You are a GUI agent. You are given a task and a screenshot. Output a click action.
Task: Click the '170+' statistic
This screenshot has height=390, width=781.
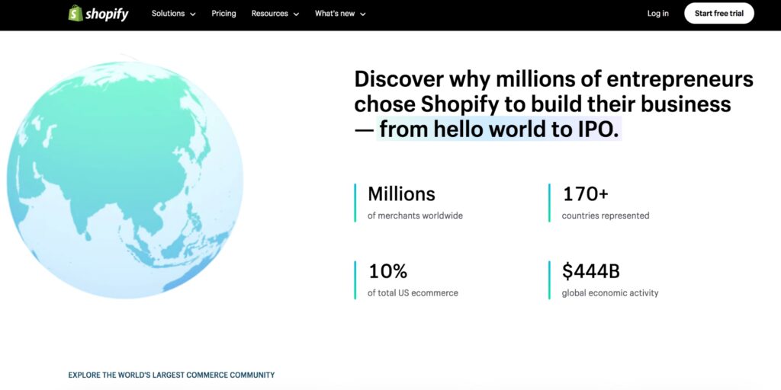[x=585, y=193]
